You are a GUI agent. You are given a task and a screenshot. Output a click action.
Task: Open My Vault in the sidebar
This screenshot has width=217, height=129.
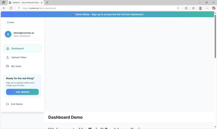coord(22,66)
